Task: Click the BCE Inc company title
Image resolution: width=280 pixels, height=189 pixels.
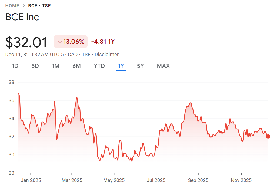Action: pyautogui.click(x=22, y=17)
